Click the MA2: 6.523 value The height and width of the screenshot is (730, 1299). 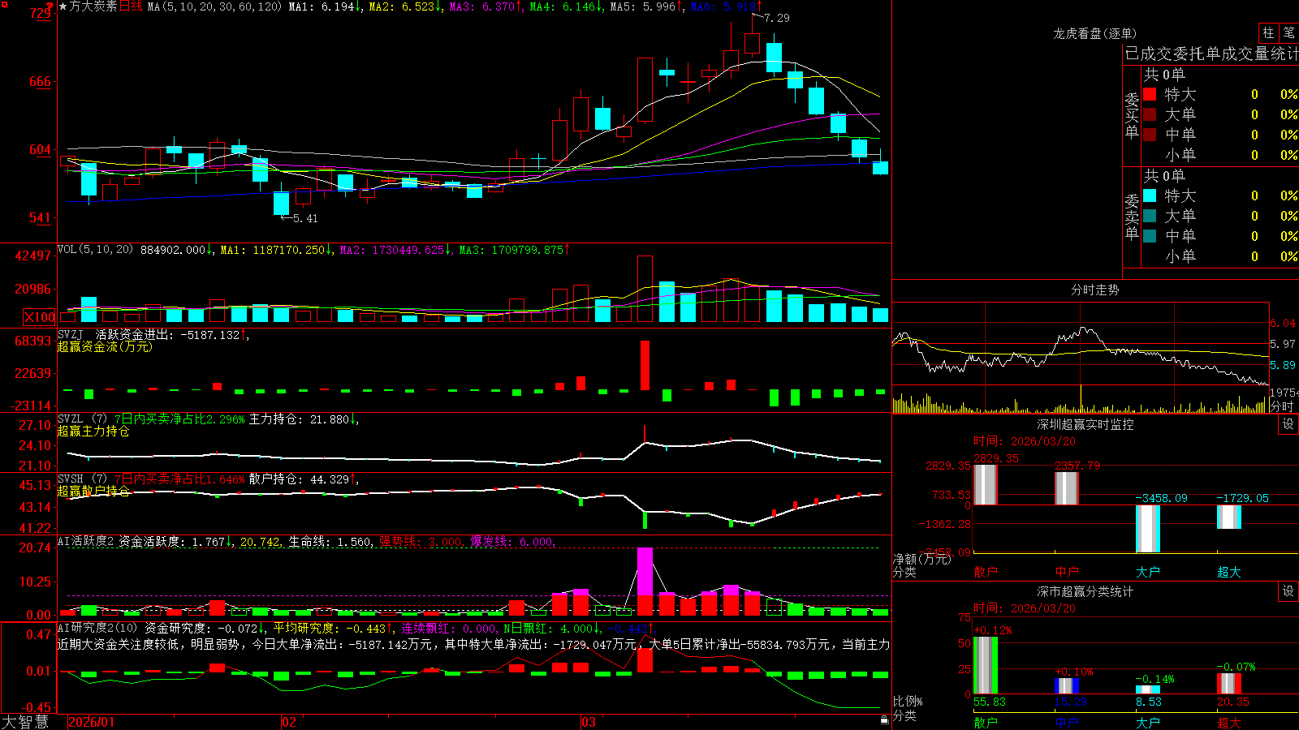404,6
